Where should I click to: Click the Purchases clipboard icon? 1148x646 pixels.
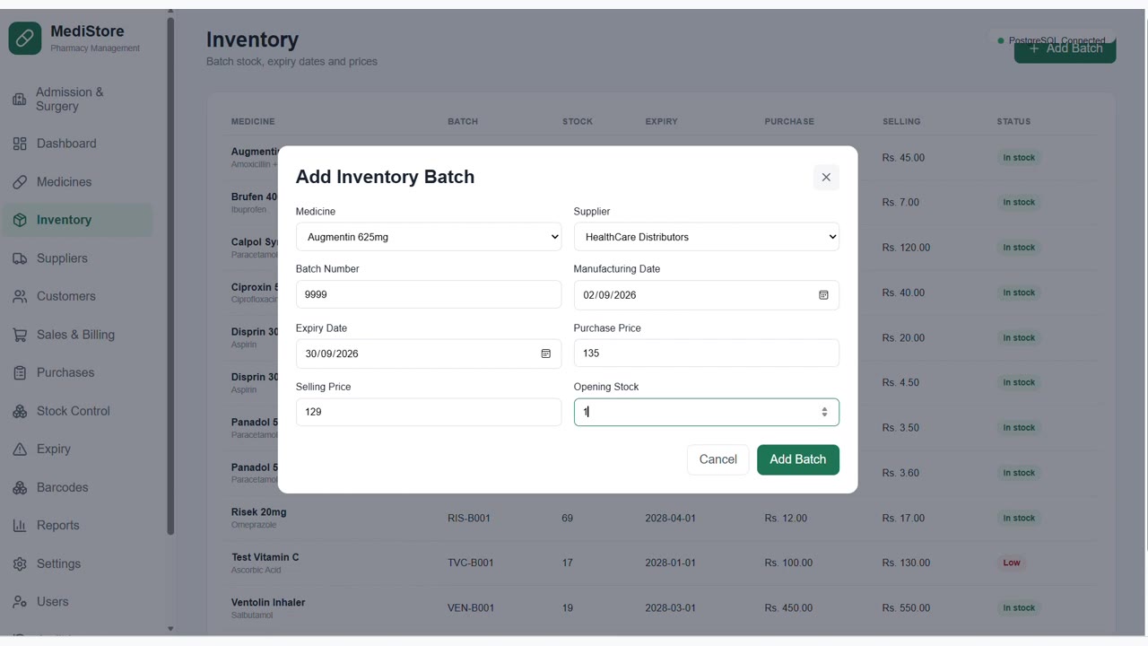pos(20,372)
